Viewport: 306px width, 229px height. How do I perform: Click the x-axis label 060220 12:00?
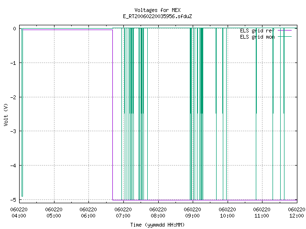[x=296, y=213]
